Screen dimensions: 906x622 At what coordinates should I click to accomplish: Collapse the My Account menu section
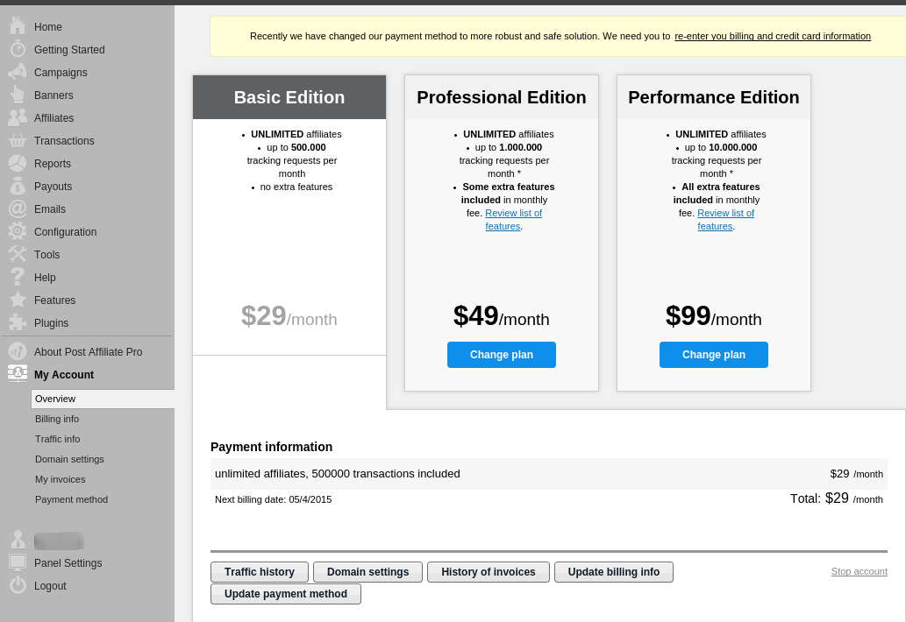pyautogui.click(x=63, y=375)
